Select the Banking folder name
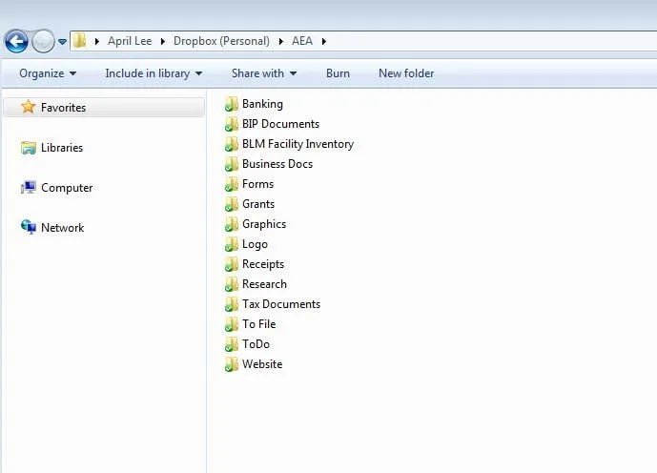Viewport: 657px width, 473px height. [262, 104]
